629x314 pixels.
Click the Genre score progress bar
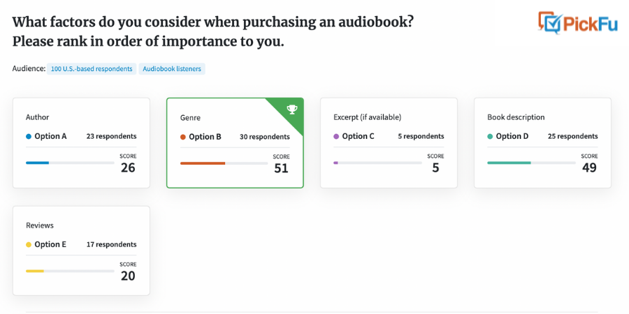pyautogui.click(x=224, y=163)
